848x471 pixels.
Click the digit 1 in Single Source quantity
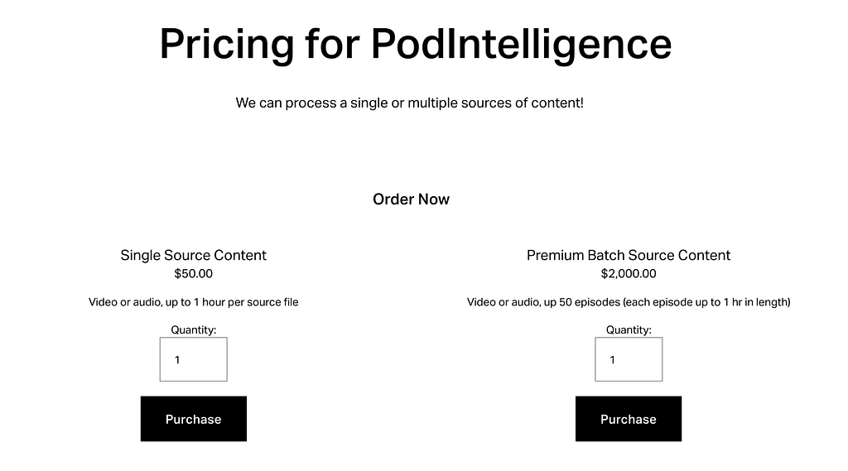click(177, 360)
